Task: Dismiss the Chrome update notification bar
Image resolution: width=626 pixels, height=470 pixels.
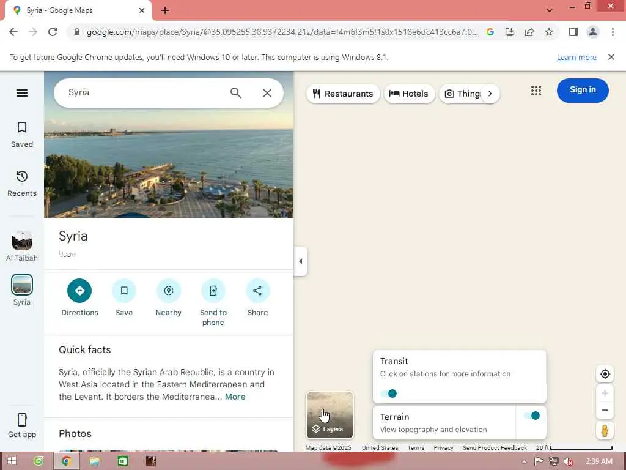Action: point(611,57)
